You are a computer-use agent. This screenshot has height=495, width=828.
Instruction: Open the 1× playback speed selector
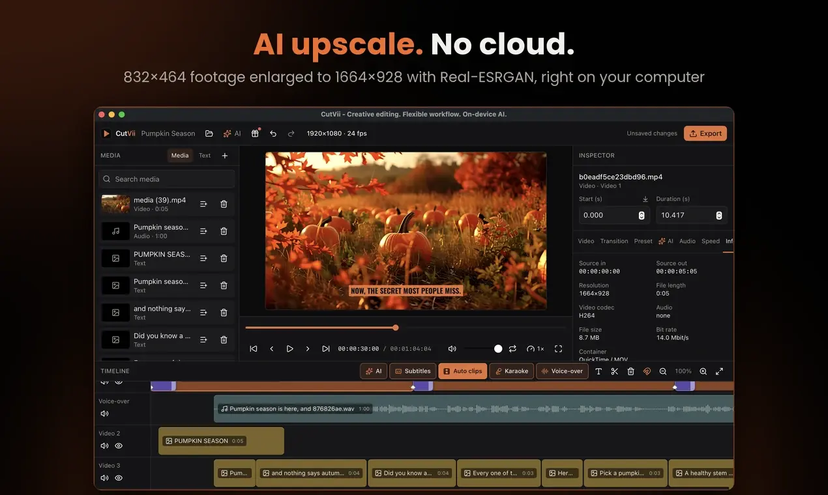(x=535, y=349)
